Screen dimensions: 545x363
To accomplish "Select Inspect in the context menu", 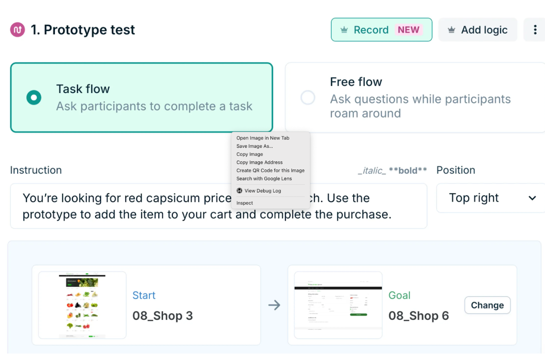I will click(245, 203).
